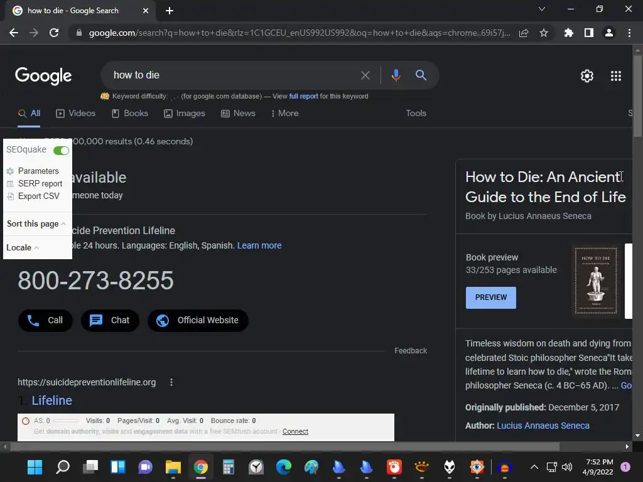Open Chrome three-dot menu

tap(629, 33)
